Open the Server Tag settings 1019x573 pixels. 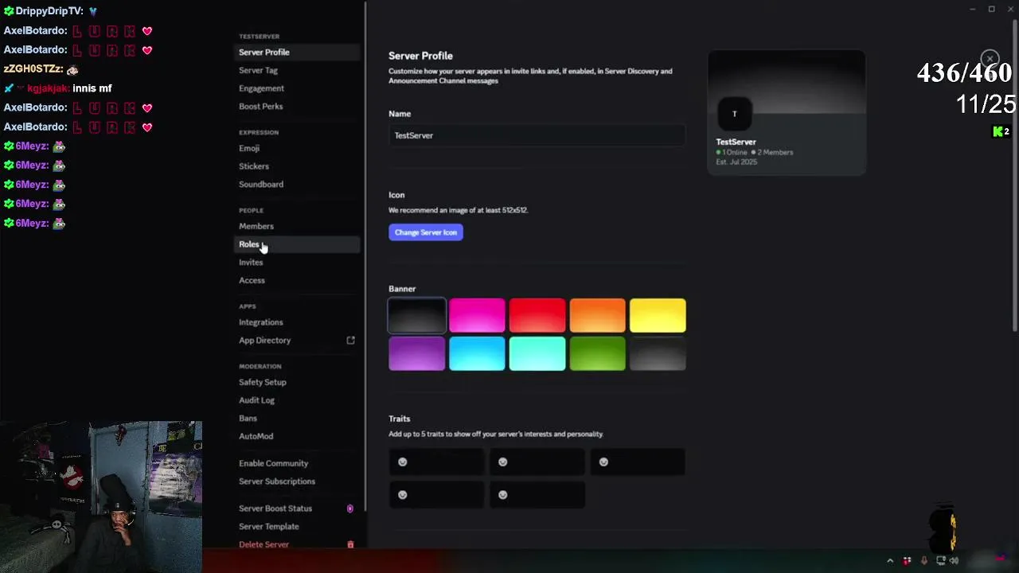click(299, 70)
